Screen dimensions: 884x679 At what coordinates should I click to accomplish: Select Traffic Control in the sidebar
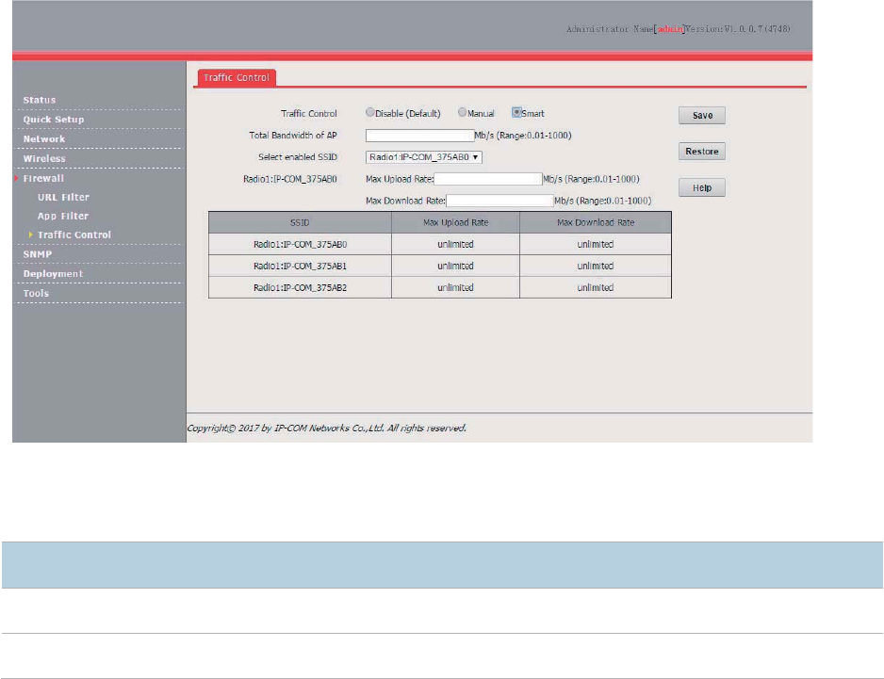pyautogui.click(x=74, y=235)
